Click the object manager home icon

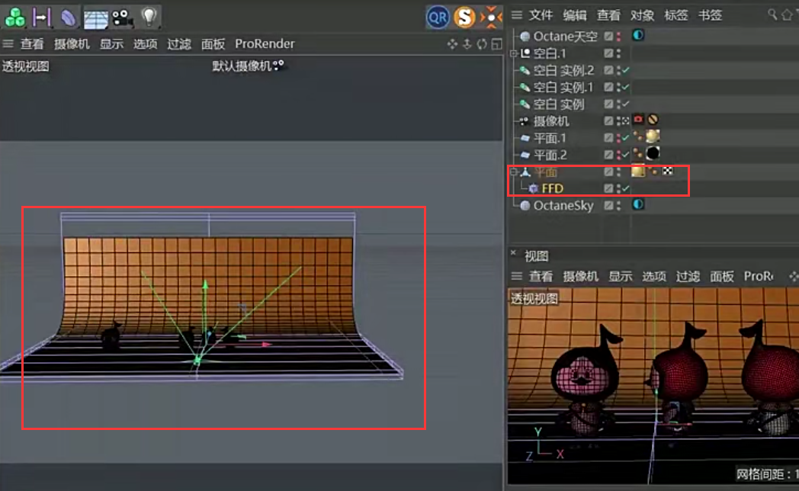click(788, 14)
